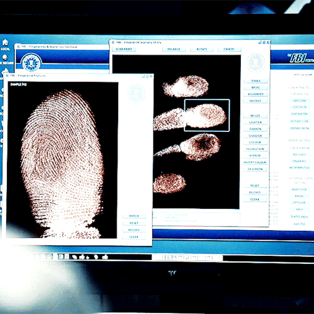The width and height of the screenshot is (314, 314).
Task: Apply LIGHTEN to the scan
Action: click(255, 122)
